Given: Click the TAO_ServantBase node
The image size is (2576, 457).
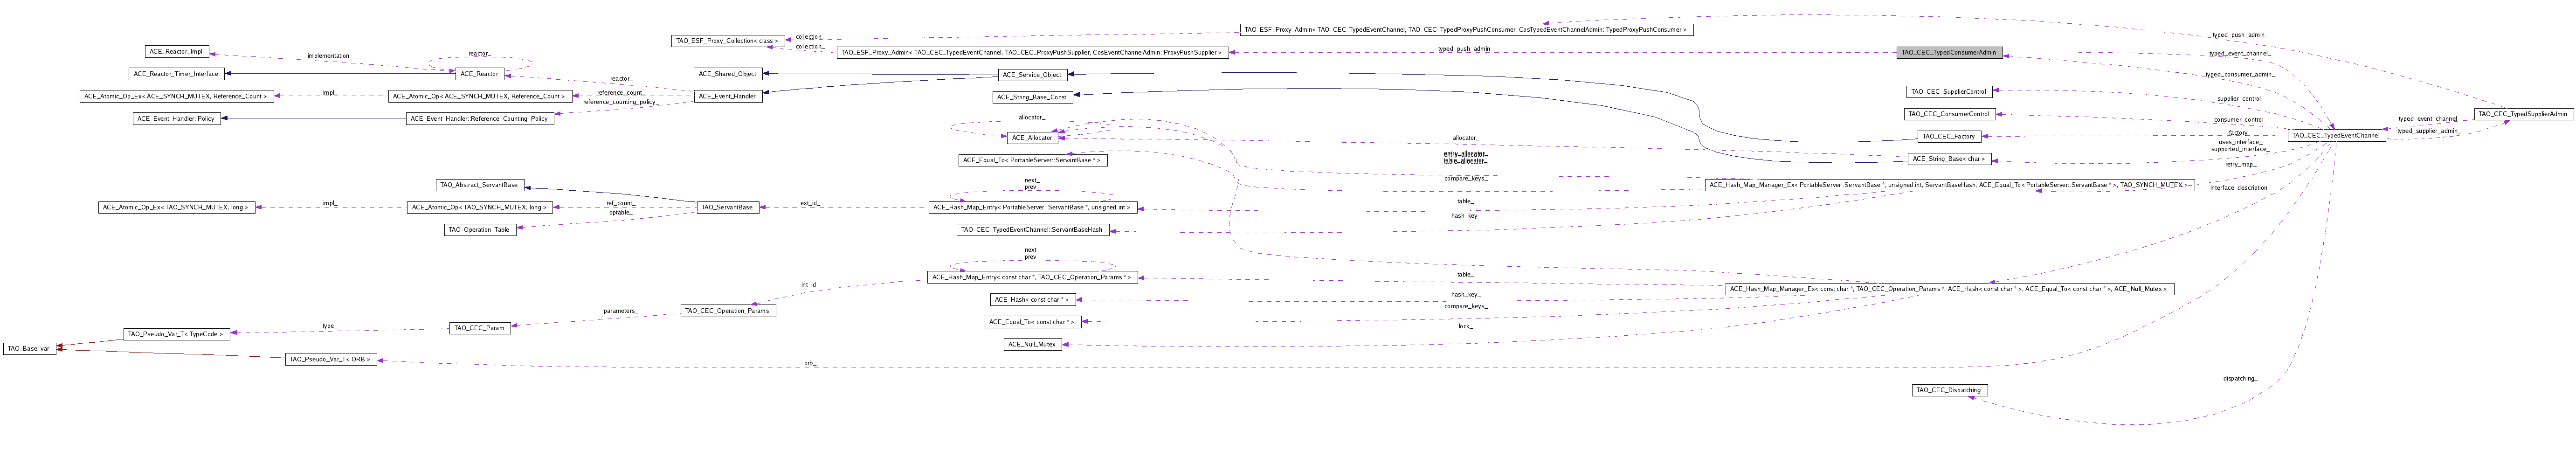Looking at the screenshot, I should [x=727, y=207].
